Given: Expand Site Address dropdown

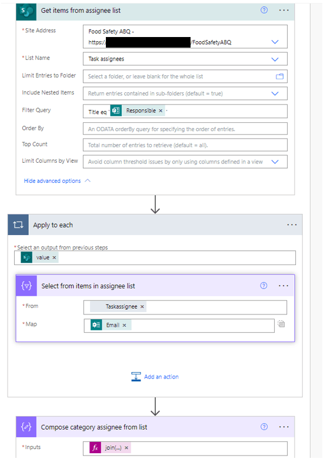Looking at the screenshot, I should (275, 42).
